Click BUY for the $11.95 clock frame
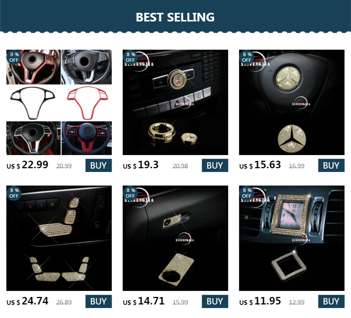This screenshot has height=318, width=351. (x=331, y=301)
